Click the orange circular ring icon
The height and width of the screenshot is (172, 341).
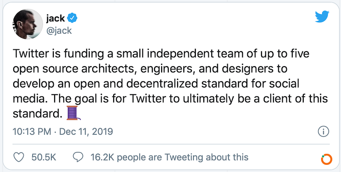[x=327, y=159]
